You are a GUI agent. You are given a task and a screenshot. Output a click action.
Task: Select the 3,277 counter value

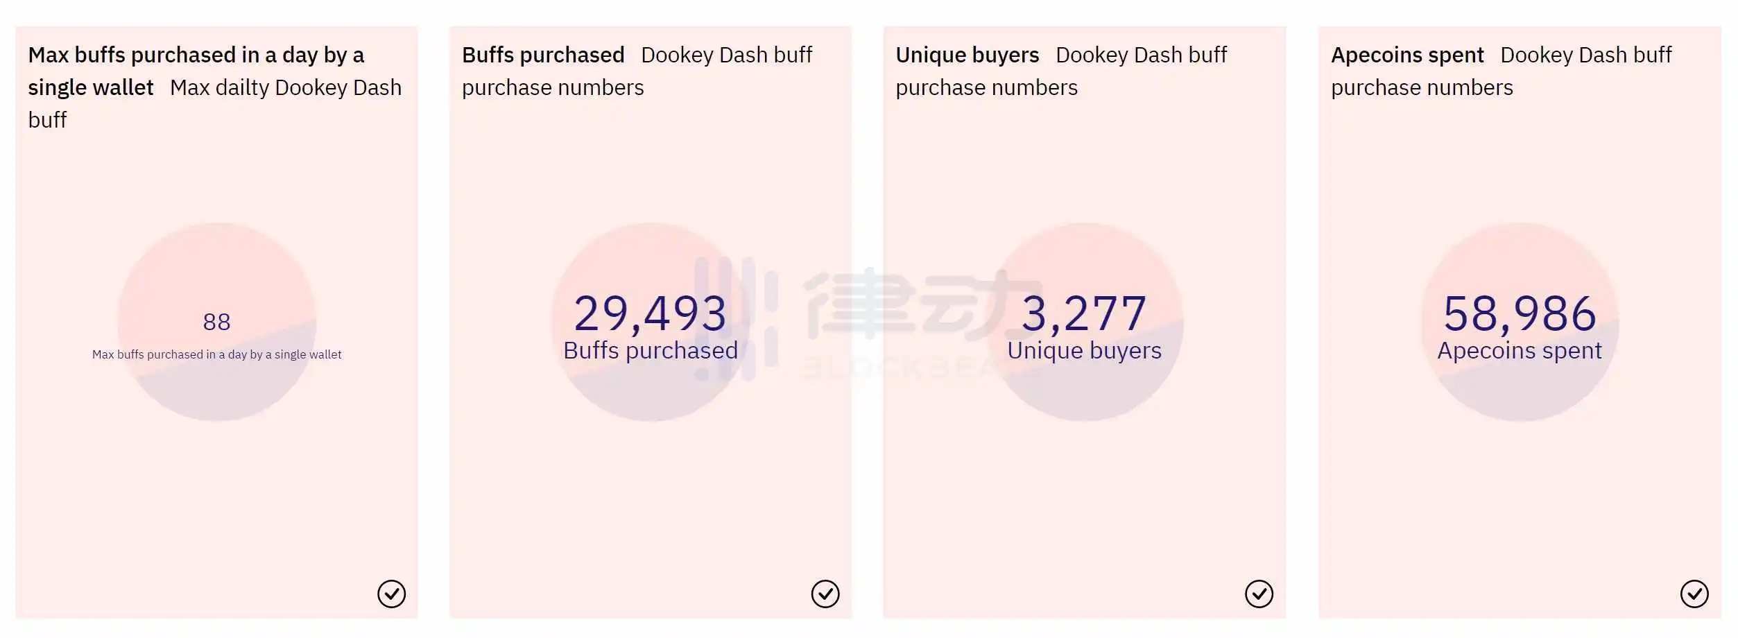tap(1084, 313)
